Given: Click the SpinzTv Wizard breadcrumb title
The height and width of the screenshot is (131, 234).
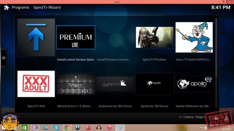Looking at the screenshot, I should tap(47, 7).
